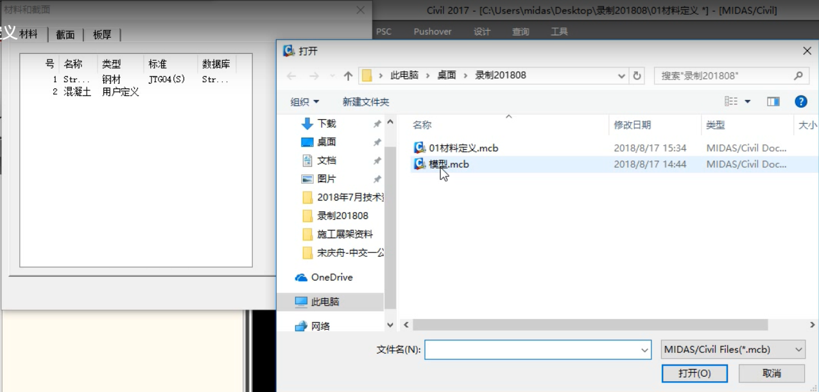Expand the 文件名 dropdown arrow

click(x=645, y=350)
